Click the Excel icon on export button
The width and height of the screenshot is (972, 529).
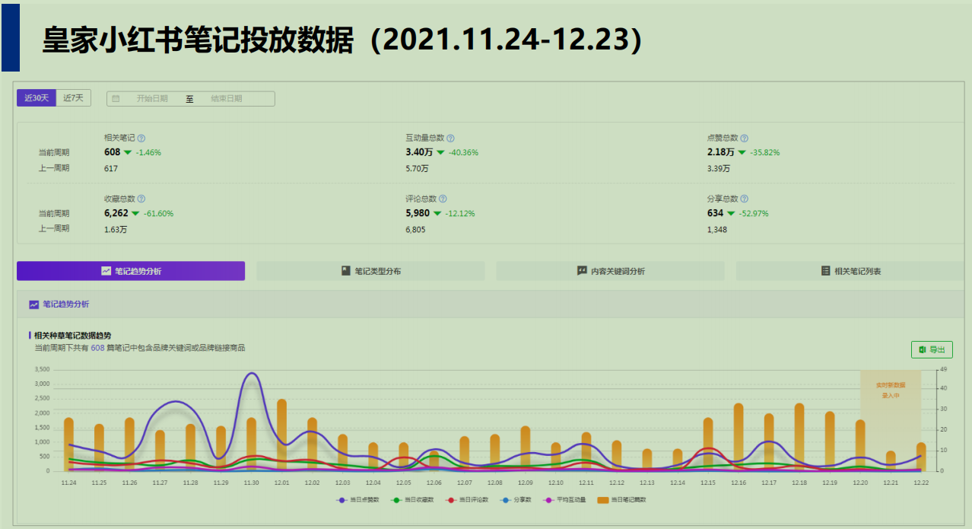click(922, 349)
